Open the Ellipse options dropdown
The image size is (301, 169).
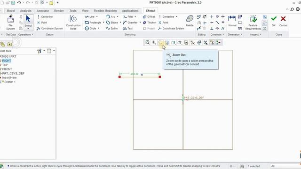click(x=120, y=23)
